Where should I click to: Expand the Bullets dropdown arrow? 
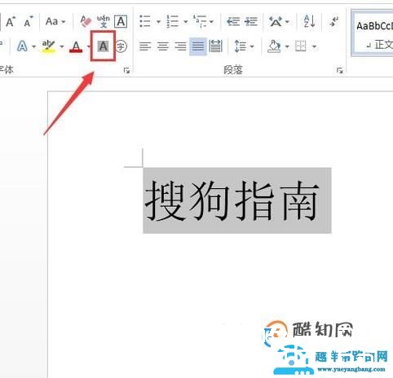click(x=158, y=22)
